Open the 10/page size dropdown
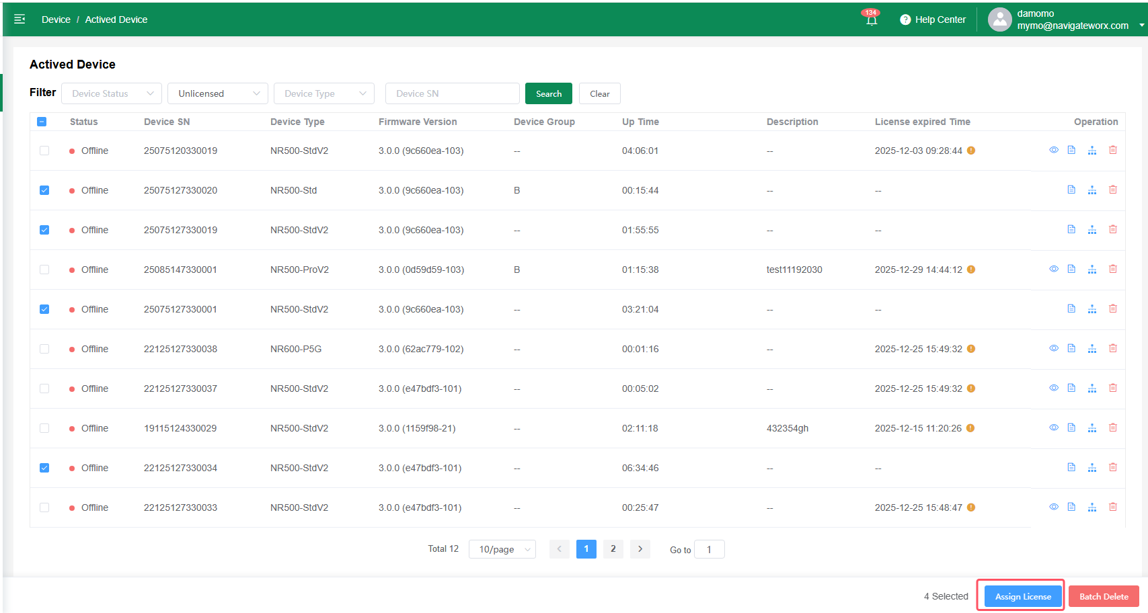The height and width of the screenshot is (613, 1148). (502, 549)
